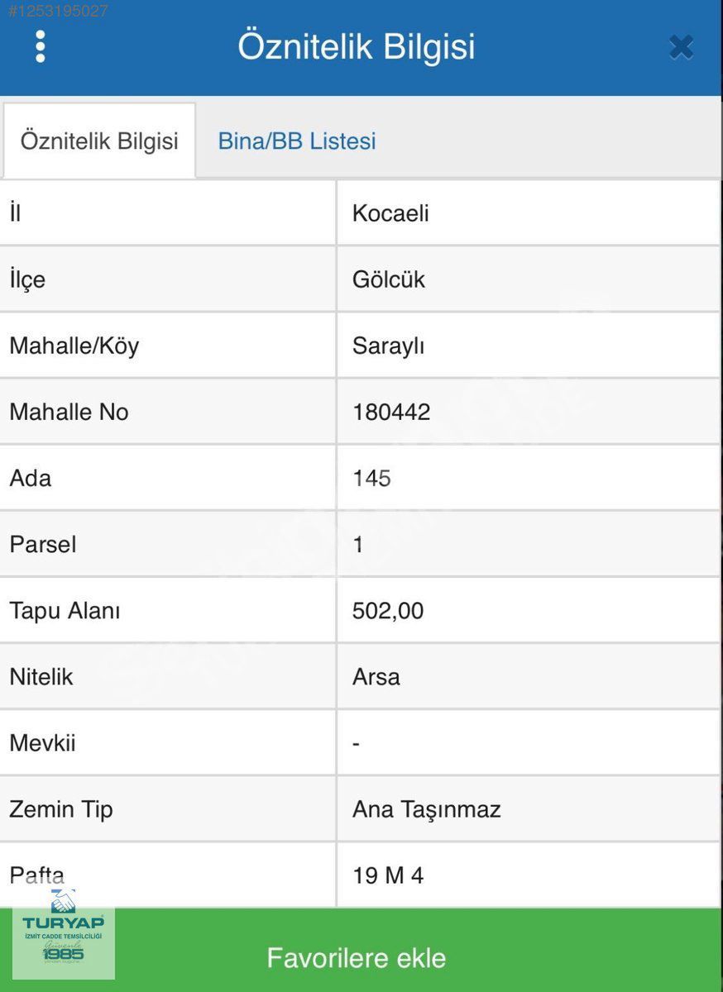Click the TURYAP logo
The width and height of the screenshot is (723, 992).
(x=64, y=936)
